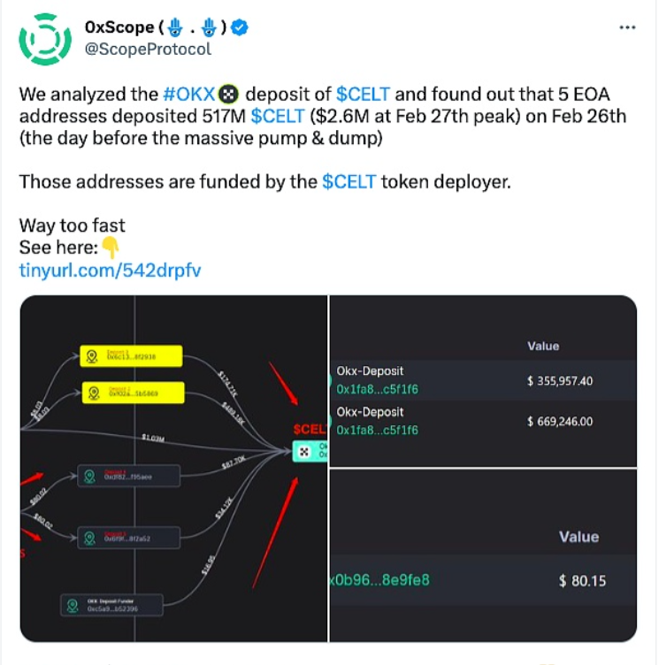This screenshot has width=659, height=665.
Task: Click the OKX logo emoji icon
Action: click(x=228, y=94)
